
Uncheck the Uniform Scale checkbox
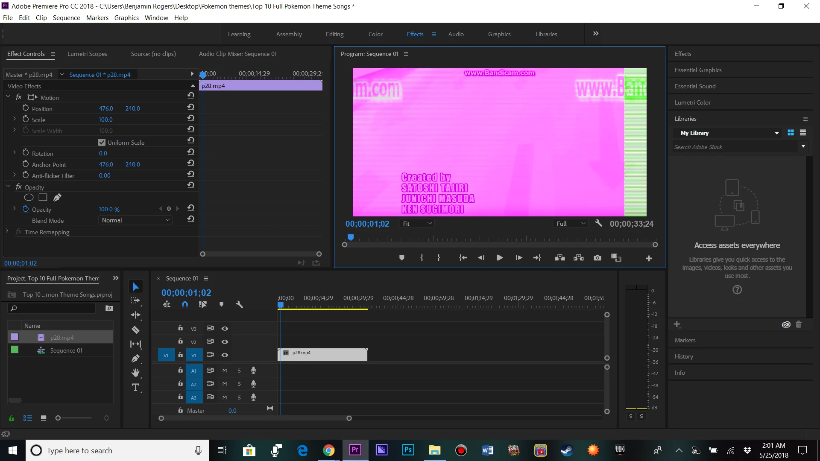click(102, 142)
